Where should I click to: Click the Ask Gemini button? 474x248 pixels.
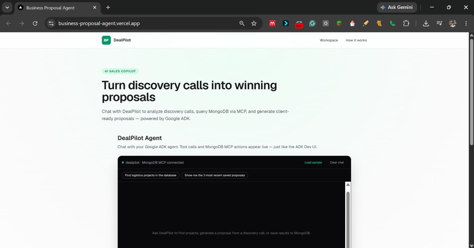(x=396, y=7)
